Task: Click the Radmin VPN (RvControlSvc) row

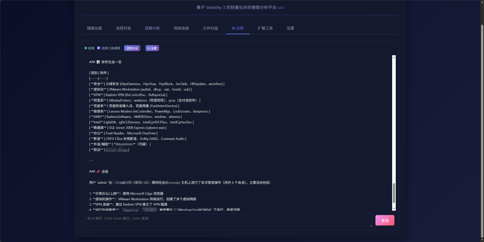Action: 128,95
